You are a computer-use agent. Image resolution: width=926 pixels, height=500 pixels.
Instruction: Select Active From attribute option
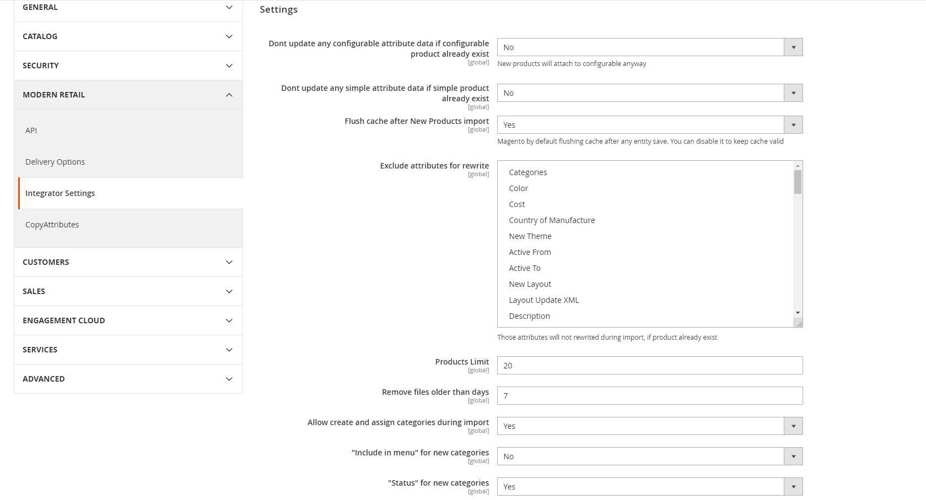pyautogui.click(x=645, y=252)
